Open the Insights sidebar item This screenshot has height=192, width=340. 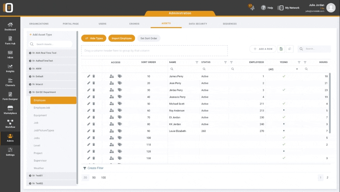pyautogui.click(x=10, y=68)
